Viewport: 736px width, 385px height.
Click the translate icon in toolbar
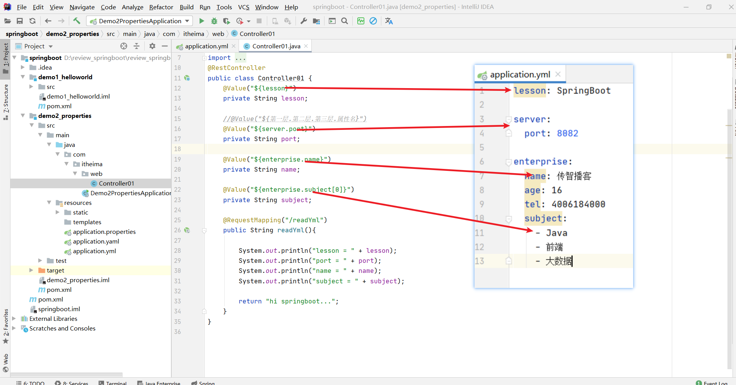point(389,21)
